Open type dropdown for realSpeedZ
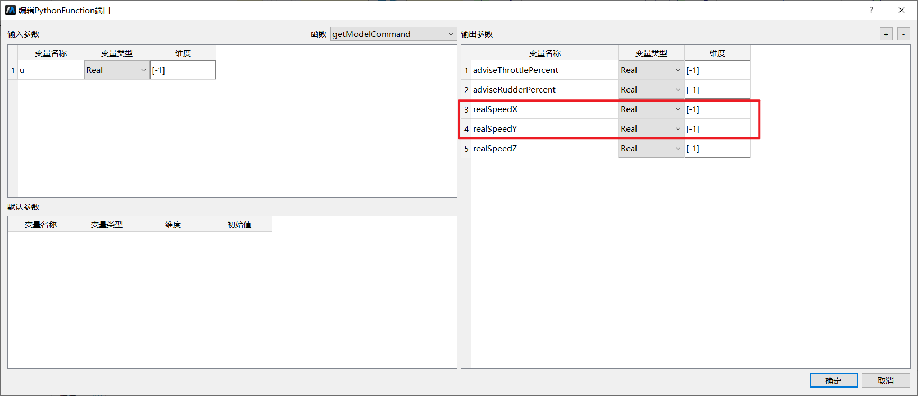Viewport: 918px width, 396px height. (x=651, y=148)
